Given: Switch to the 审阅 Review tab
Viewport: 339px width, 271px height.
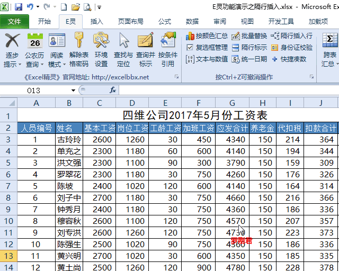Looking at the screenshot, I should click(x=220, y=21).
